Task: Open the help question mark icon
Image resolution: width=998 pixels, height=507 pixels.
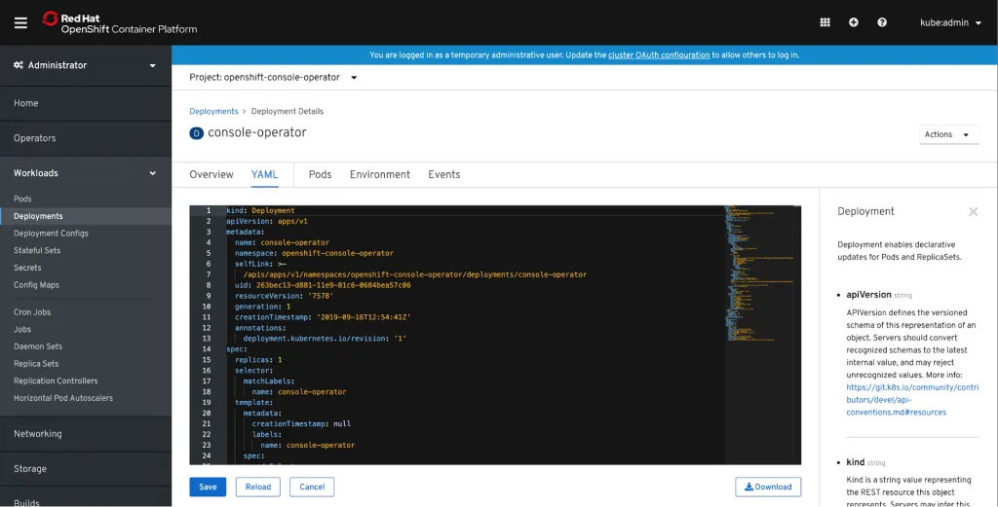Action: click(x=881, y=22)
